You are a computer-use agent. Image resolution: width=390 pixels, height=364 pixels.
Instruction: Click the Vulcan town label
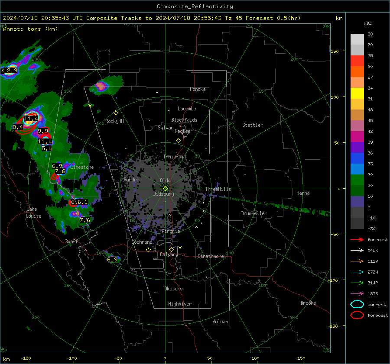(x=221, y=322)
